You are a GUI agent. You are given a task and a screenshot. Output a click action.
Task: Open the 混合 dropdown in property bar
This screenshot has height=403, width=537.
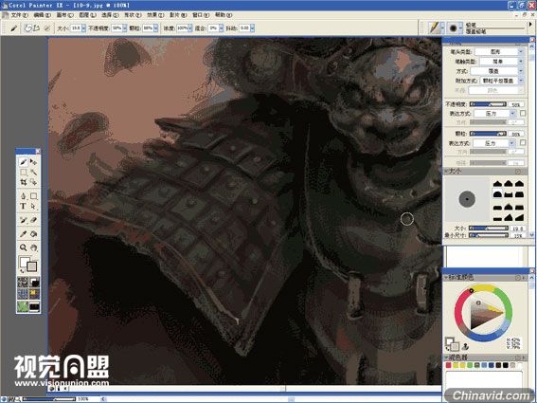222,28
